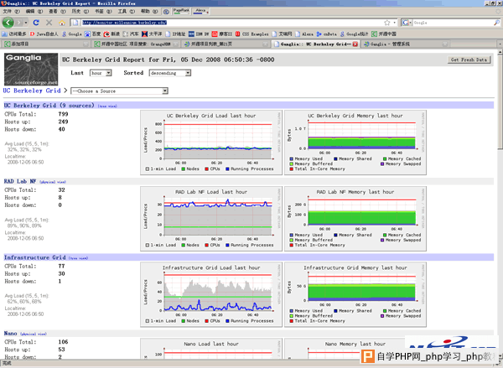This screenshot has width=503, height=368.
Task: Open the IP地址 bookmark
Action: coord(175,34)
